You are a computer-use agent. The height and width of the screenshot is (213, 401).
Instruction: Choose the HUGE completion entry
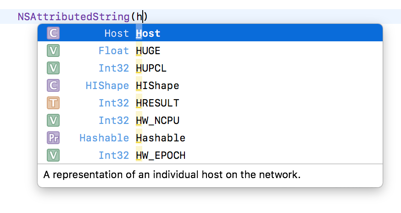point(210,50)
